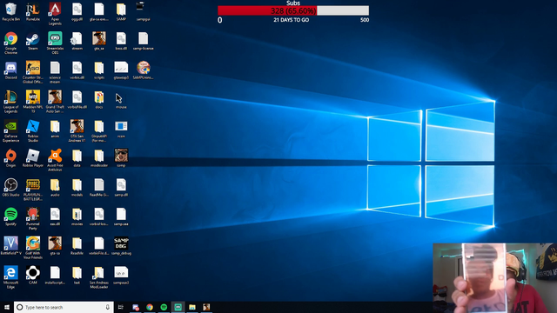Viewport: 557px width, 313px height.
Task: Select the Google Chrome desktop shortcut
Action: coord(11,43)
